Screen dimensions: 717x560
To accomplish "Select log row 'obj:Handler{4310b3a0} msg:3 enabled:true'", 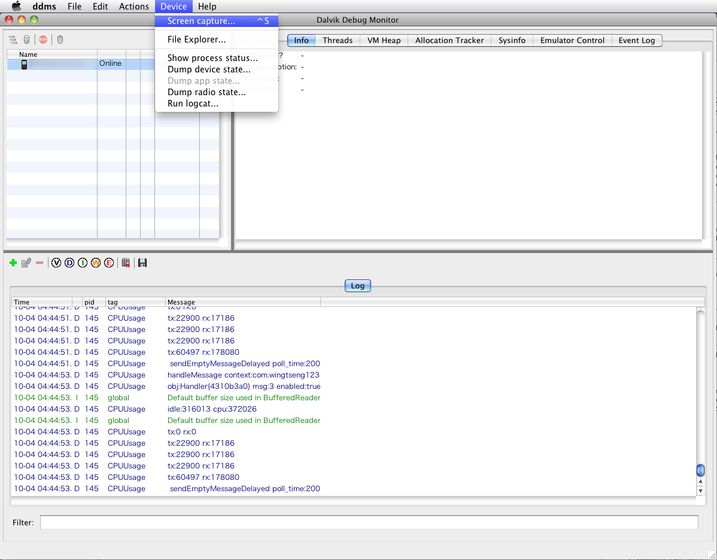I will pyautogui.click(x=354, y=386).
